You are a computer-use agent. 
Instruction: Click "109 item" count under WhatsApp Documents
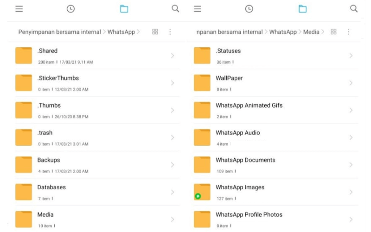[x=225, y=171]
